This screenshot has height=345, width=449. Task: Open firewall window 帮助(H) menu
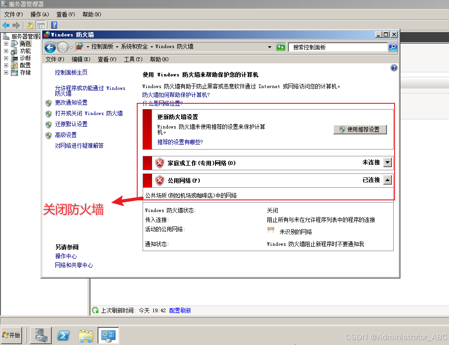tap(159, 59)
